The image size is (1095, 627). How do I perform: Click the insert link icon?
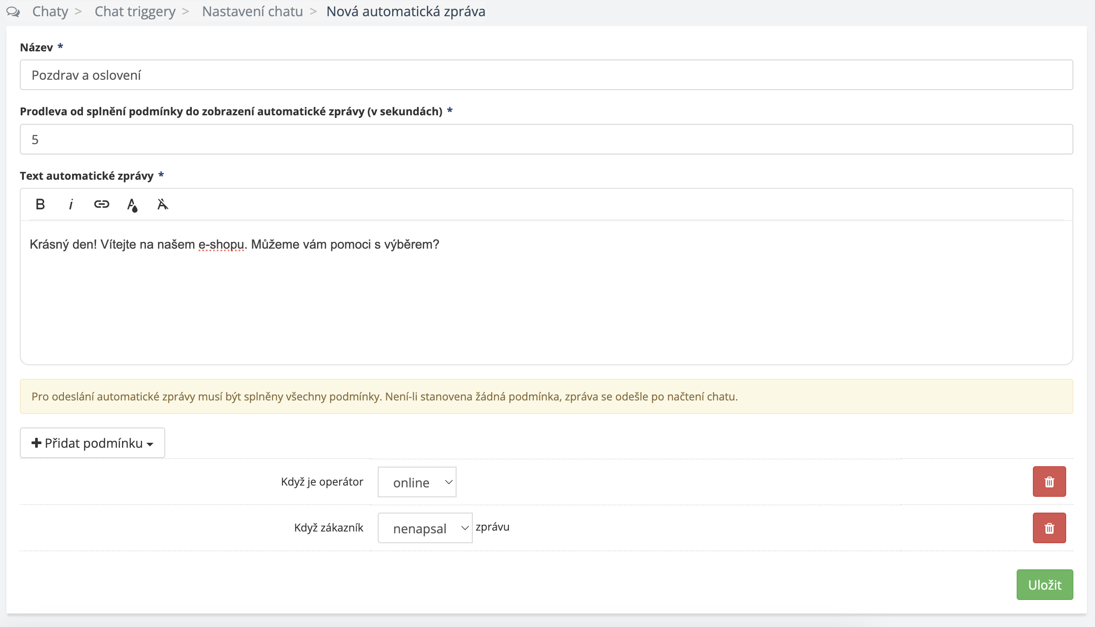(x=101, y=204)
